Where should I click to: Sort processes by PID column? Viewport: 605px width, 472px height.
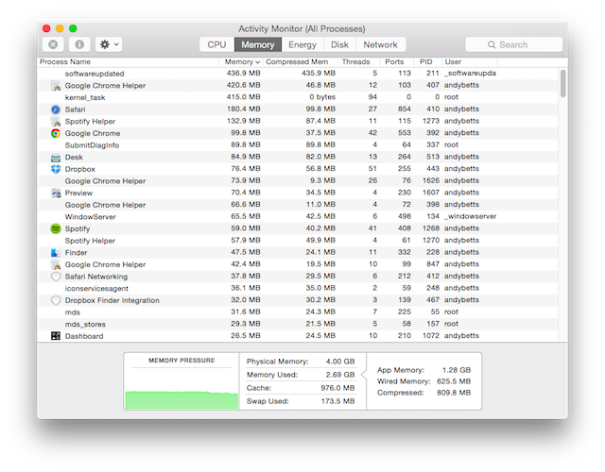click(x=426, y=62)
